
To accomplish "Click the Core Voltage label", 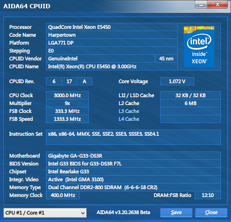I will tap(133, 81).
